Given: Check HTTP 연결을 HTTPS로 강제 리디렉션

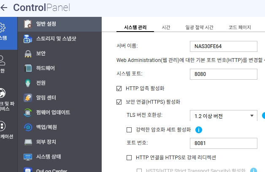Looking at the screenshot, I should tap(130, 157).
